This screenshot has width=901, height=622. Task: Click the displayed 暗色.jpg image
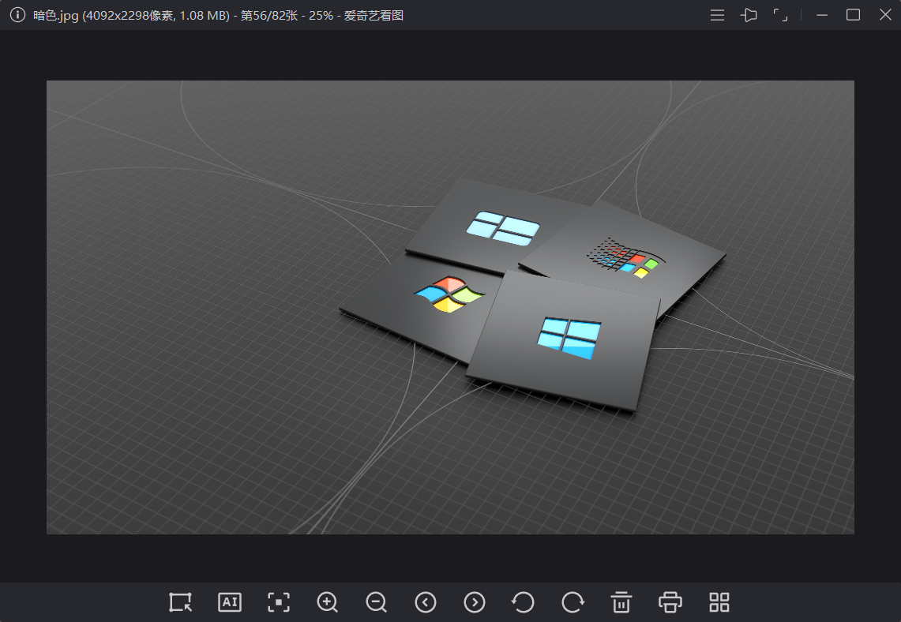click(x=450, y=307)
